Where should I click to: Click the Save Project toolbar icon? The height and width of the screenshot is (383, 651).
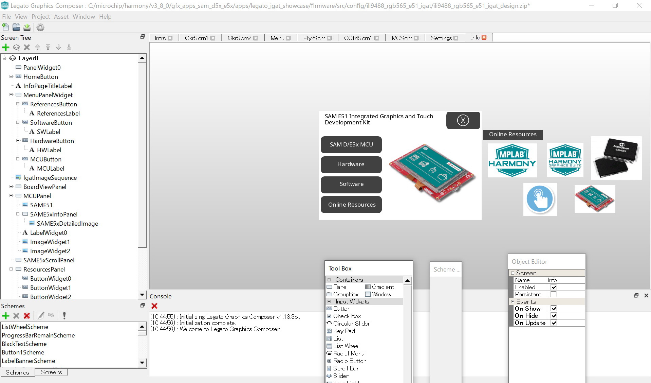tap(27, 27)
